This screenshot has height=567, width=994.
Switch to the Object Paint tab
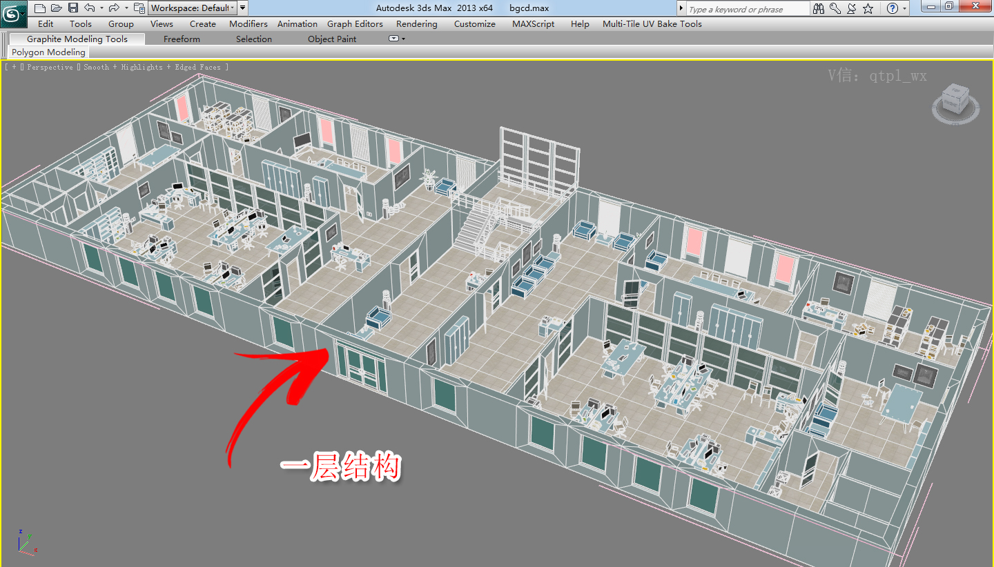click(x=332, y=39)
